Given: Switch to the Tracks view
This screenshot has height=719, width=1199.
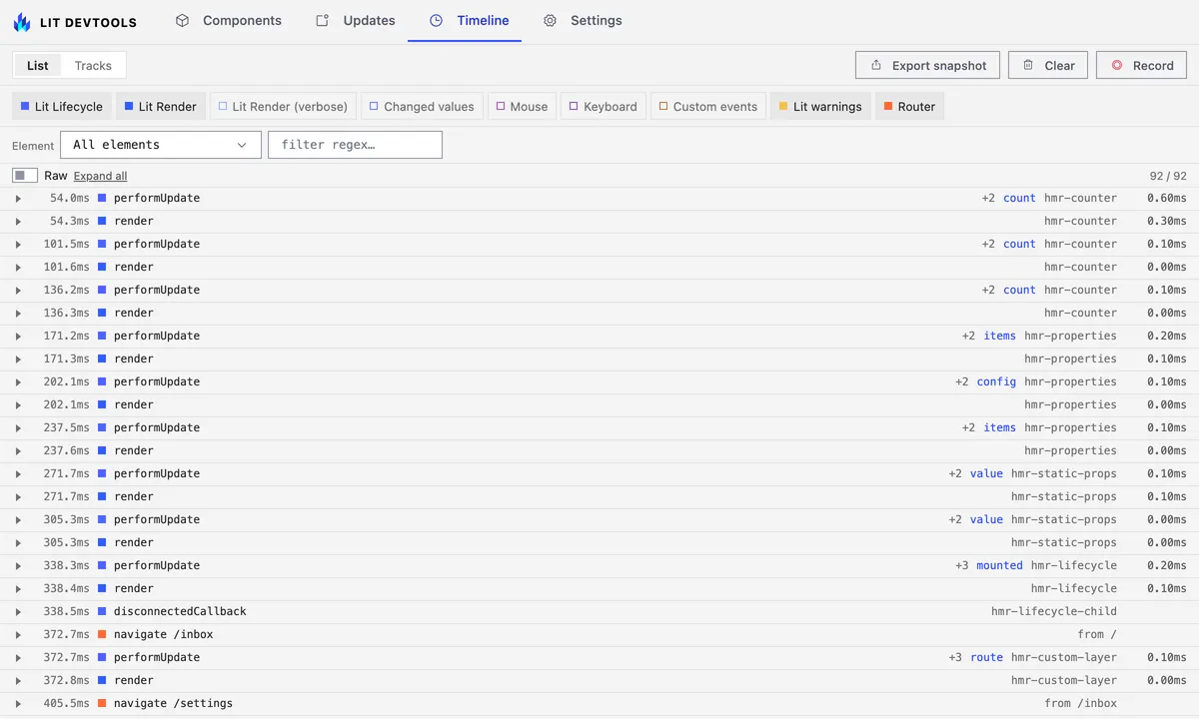Looking at the screenshot, I should (x=93, y=65).
